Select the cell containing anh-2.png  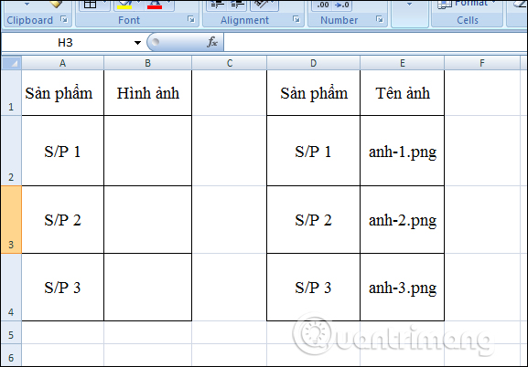[x=403, y=219]
